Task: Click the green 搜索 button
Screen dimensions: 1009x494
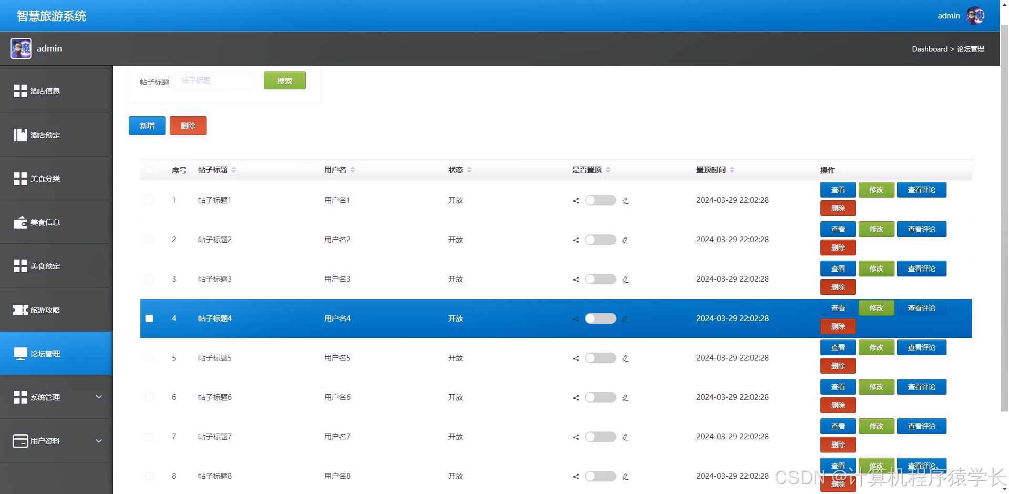Action: [285, 80]
